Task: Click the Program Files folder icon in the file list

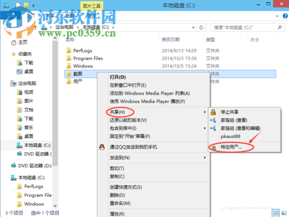Action: pos(69,58)
